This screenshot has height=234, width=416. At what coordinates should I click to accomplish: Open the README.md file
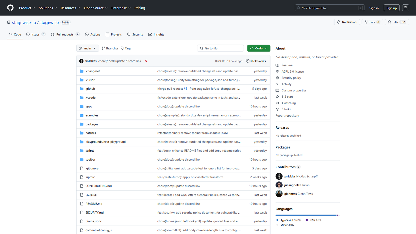click(94, 204)
